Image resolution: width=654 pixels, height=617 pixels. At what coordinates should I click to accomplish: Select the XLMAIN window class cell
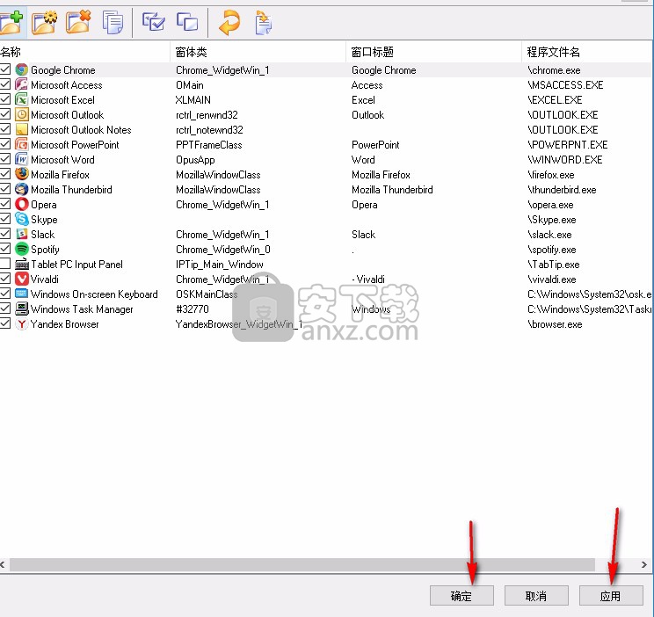[193, 100]
